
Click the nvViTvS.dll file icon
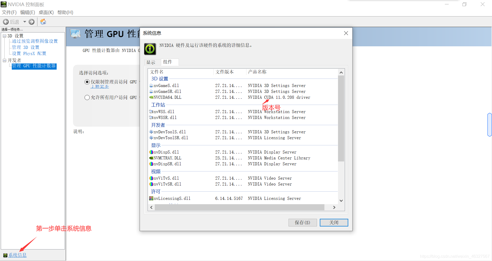[151, 178]
